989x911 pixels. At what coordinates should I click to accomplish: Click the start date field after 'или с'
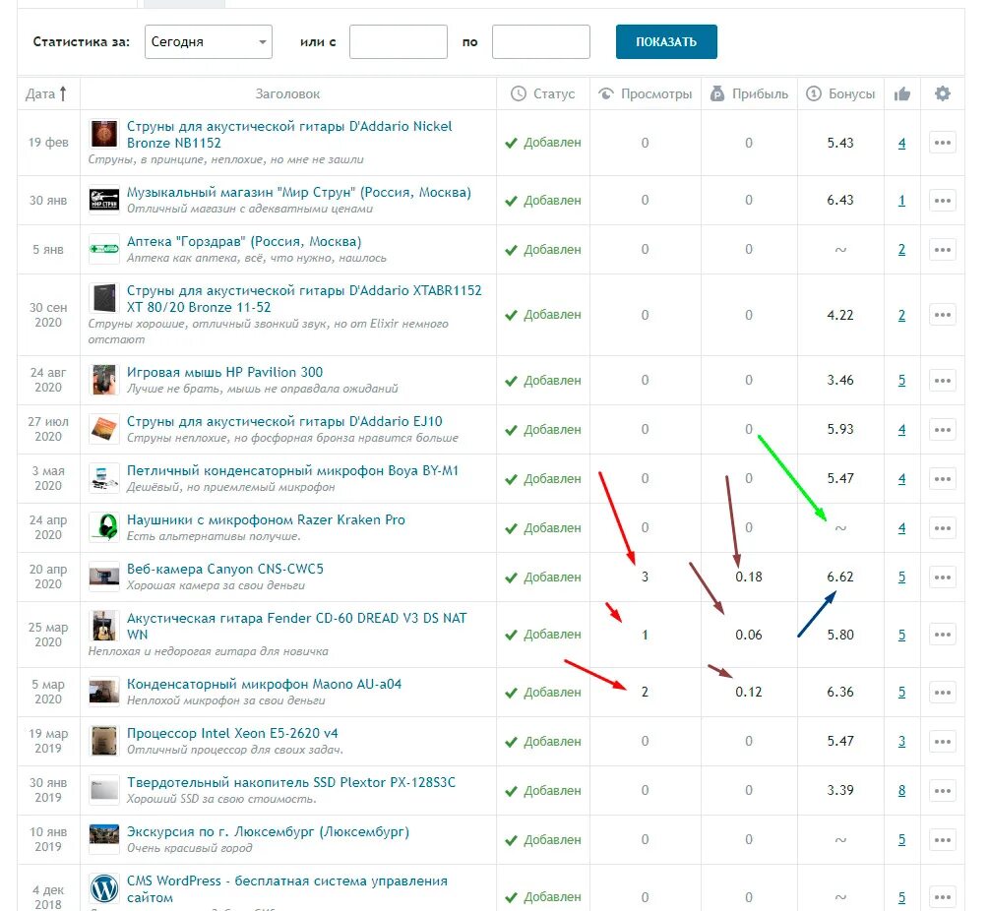[x=398, y=41]
